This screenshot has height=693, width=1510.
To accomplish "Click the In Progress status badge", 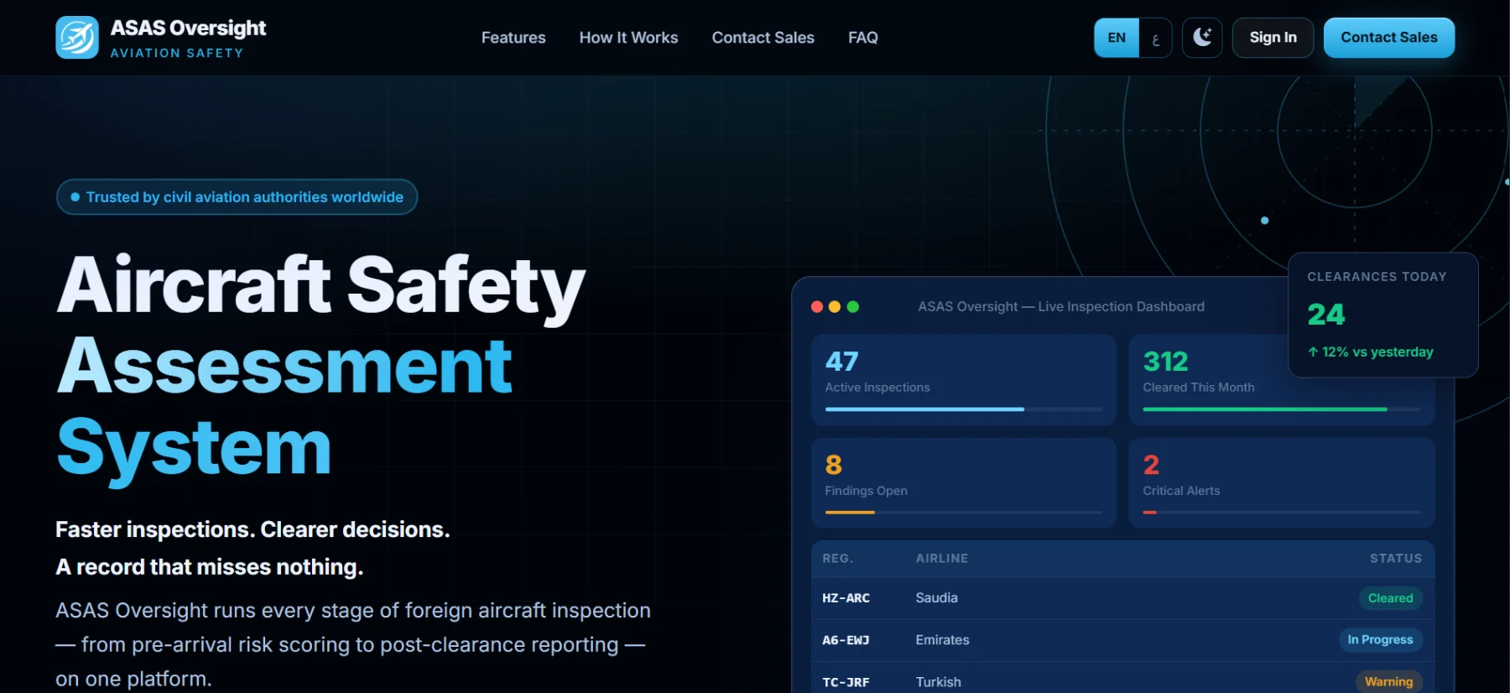I will tap(1380, 640).
